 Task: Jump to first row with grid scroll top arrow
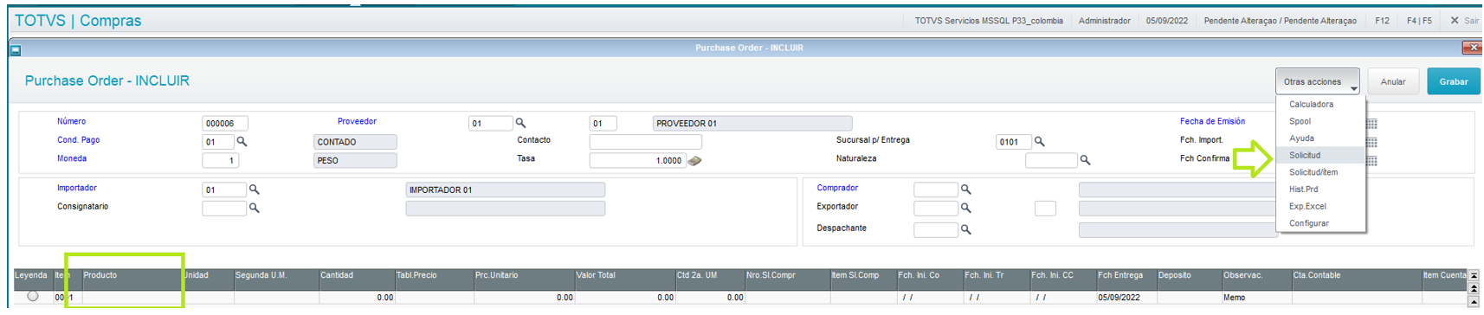pyautogui.click(x=1474, y=275)
